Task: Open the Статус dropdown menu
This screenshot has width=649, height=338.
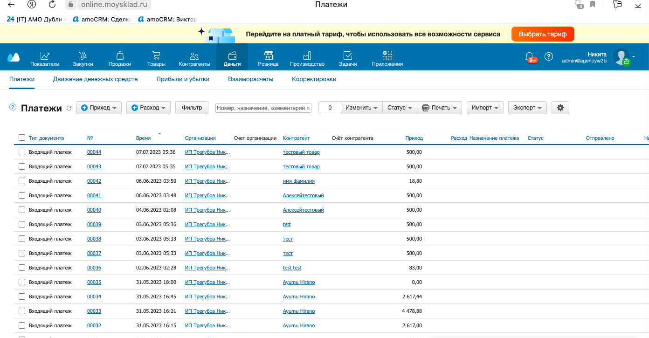Action: (x=400, y=108)
